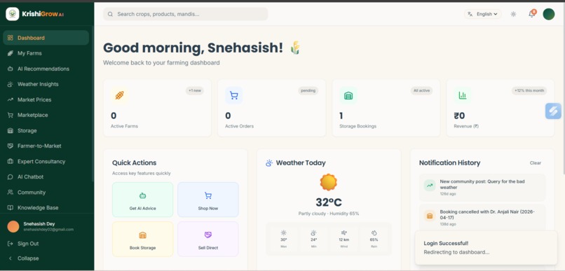Click the Sell Direct quick action
Screen dimensions: 565x271
click(208, 239)
